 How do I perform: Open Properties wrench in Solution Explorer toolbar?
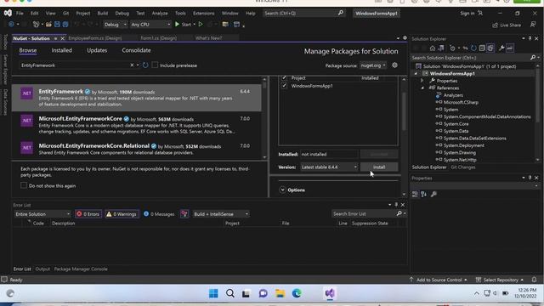501,48
